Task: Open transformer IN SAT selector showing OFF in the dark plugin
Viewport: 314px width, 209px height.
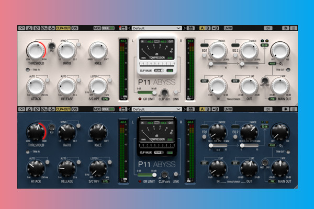Action: pyautogui.click(x=205, y=163)
